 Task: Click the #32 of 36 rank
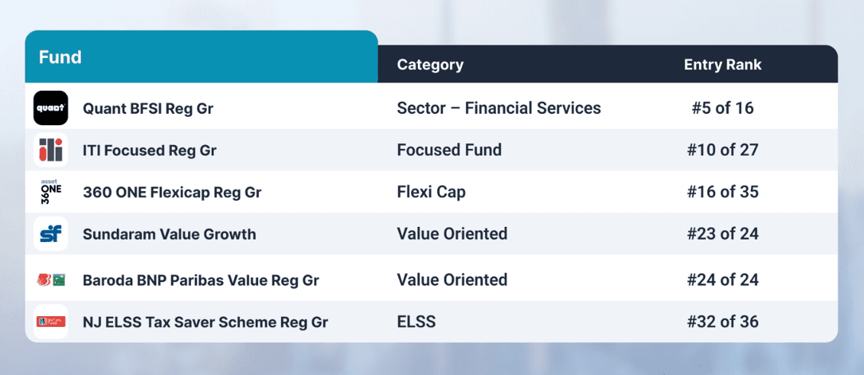pos(723,322)
